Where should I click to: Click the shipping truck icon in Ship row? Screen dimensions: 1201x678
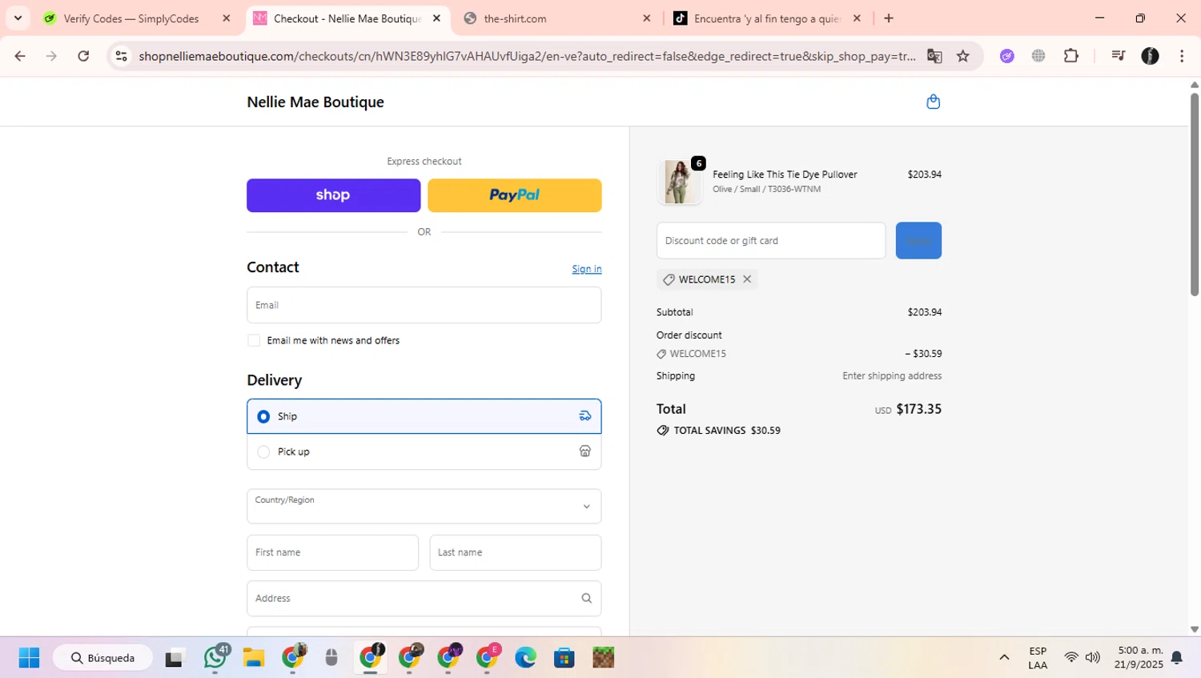click(x=585, y=416)
